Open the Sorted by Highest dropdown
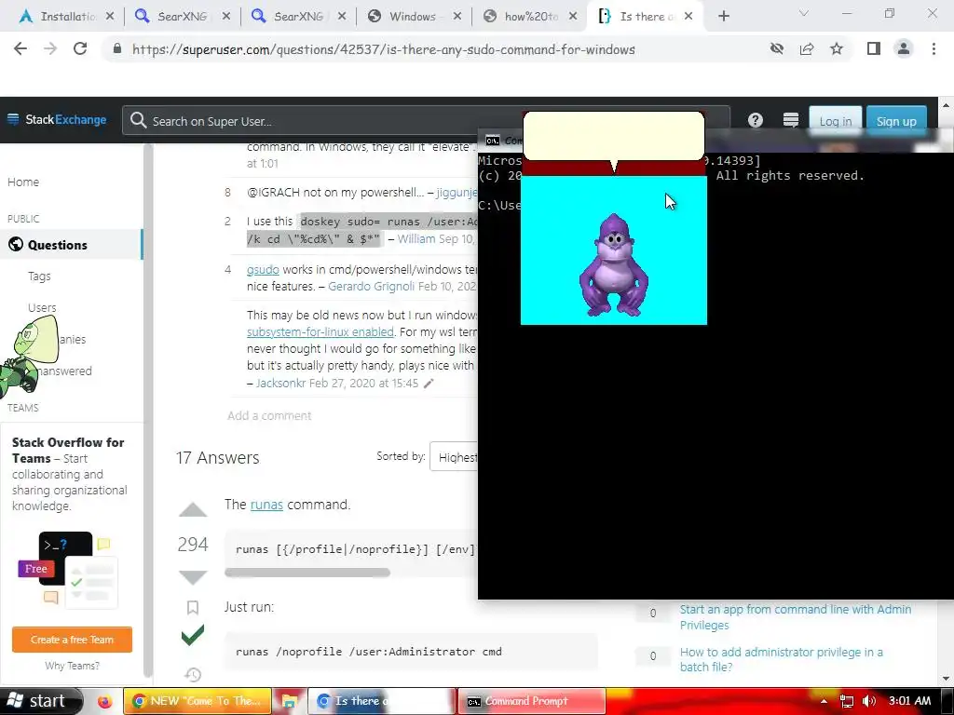954x715 pixels. [x=454, y=456]
